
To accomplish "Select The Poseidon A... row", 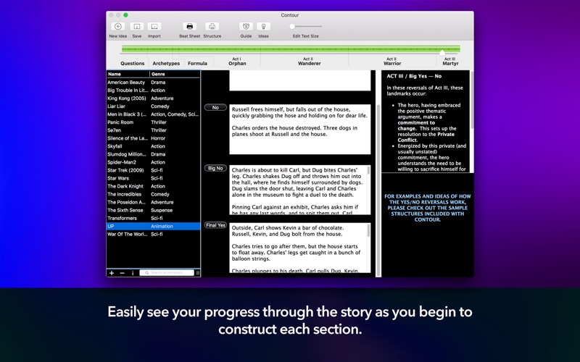I will (154, 203).
